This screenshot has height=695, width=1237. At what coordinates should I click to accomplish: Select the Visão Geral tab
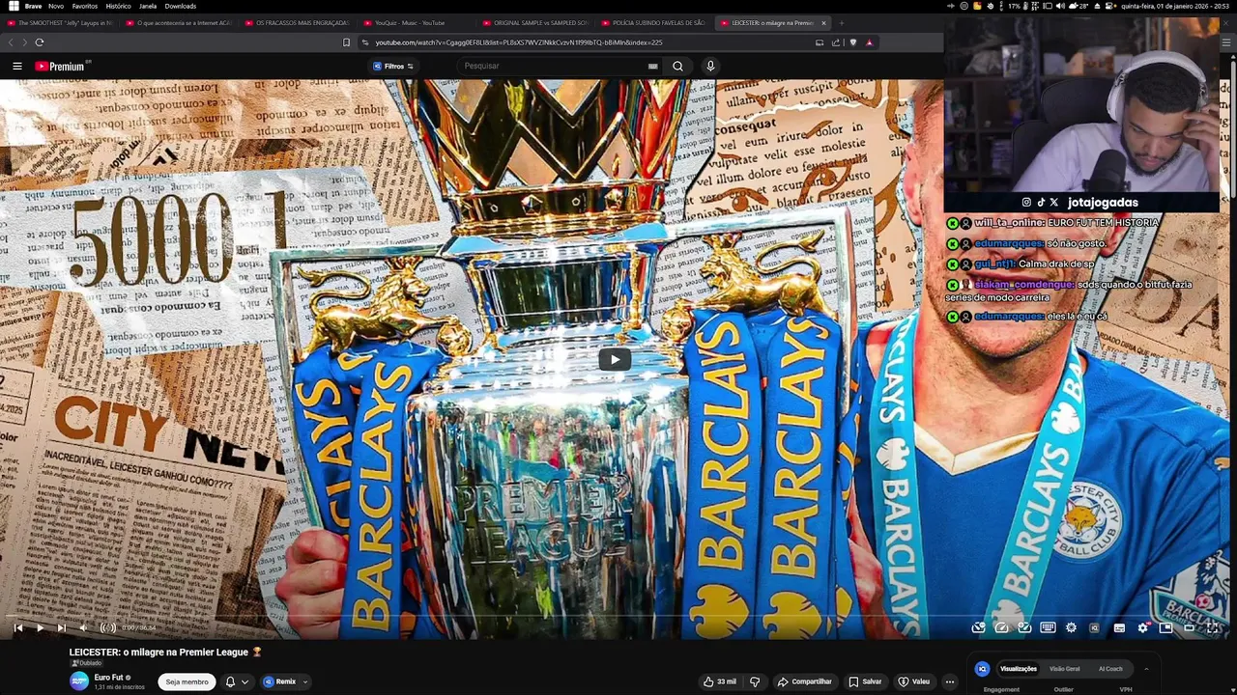[x=1065, y=669]
